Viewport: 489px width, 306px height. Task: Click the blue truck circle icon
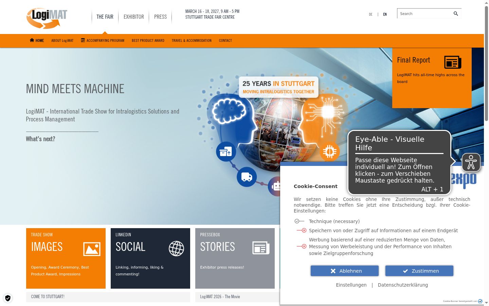(247, 177)
